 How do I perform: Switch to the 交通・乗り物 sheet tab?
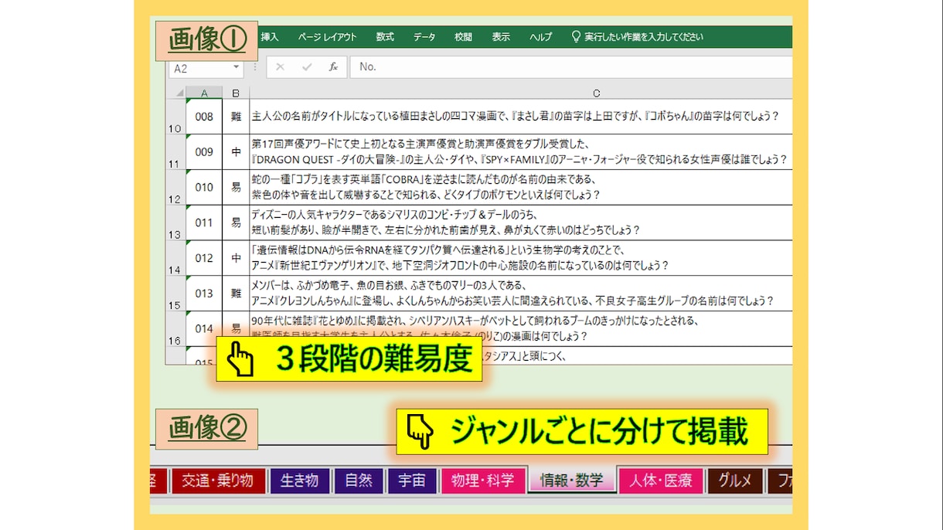click(218, 481)
